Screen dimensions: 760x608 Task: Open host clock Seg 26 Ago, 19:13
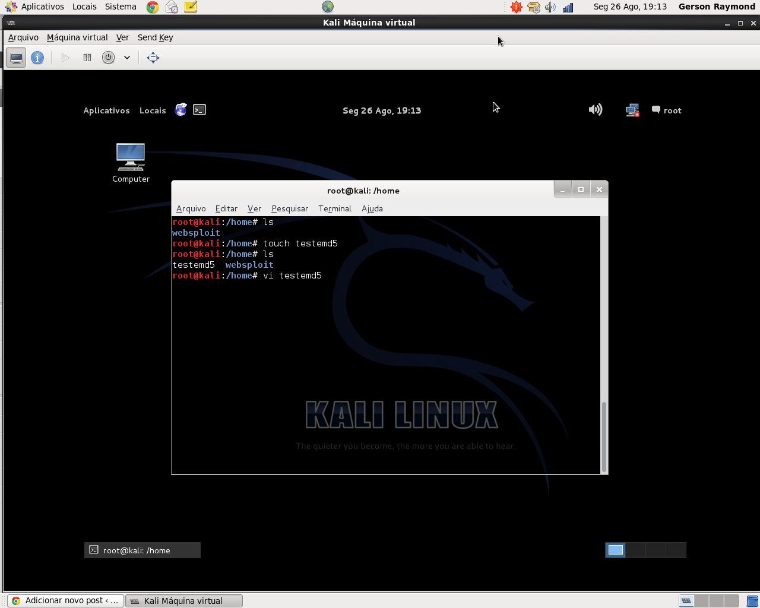(630, 7)
